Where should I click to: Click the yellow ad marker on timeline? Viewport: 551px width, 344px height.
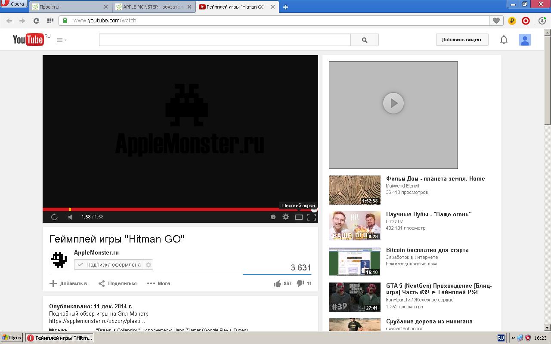tap(70, 209)
